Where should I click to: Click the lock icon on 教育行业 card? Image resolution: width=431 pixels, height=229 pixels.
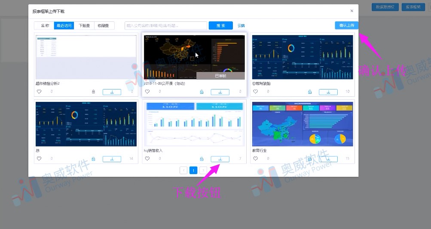(x=310, y=159)
